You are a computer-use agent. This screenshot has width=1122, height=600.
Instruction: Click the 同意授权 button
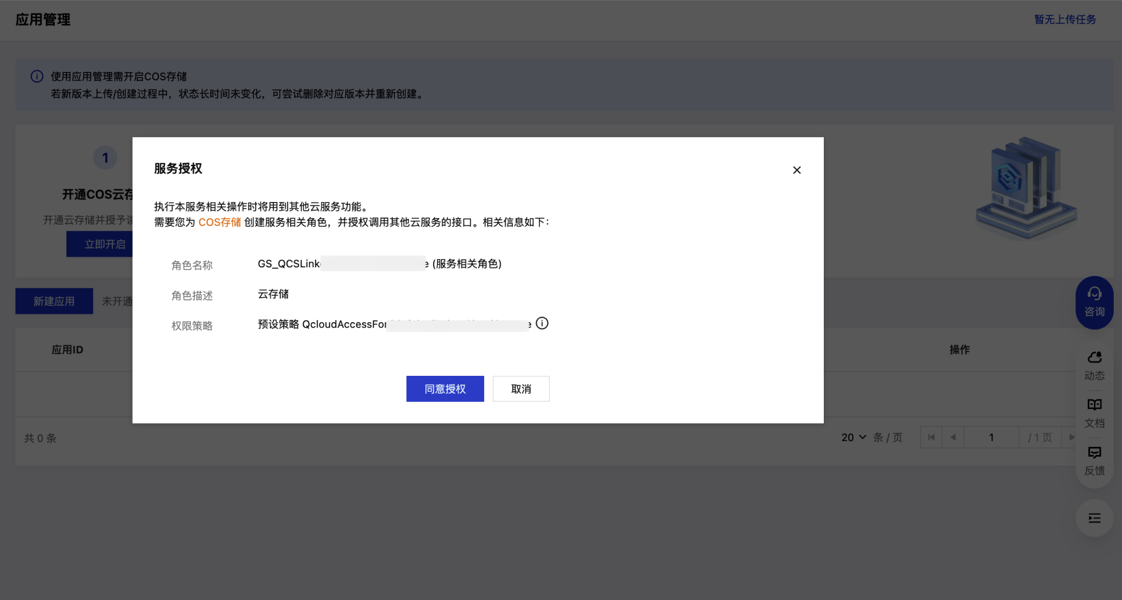tap(445, 389)
